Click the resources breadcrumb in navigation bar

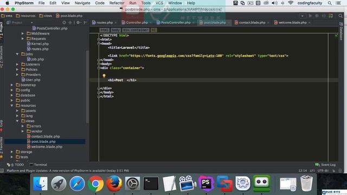(25, 16)
